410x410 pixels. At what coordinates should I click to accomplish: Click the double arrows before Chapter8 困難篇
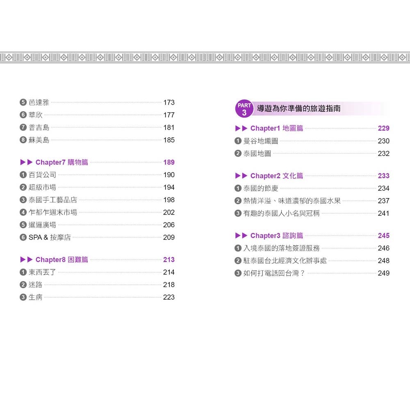click(x=27, y=260)
